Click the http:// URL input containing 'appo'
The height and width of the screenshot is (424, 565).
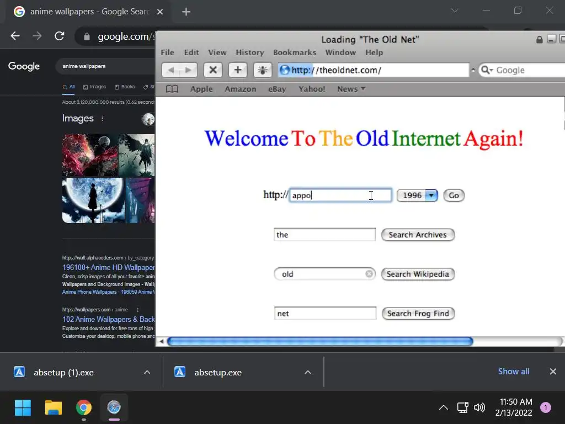[x=340, y=195]
